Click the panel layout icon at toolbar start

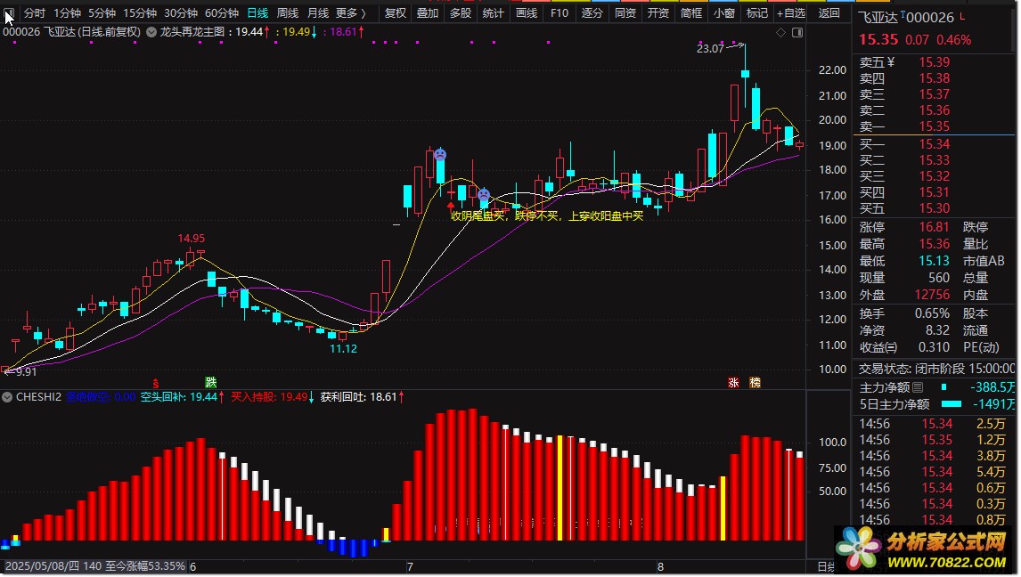coord(9,13)
